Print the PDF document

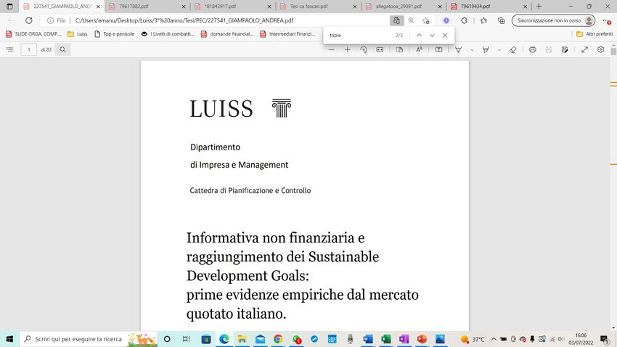[532, 49]
